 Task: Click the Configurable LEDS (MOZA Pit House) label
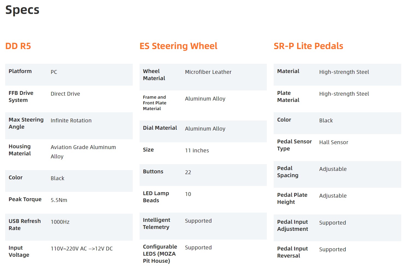pyautogui.click(x=160, y=254)
